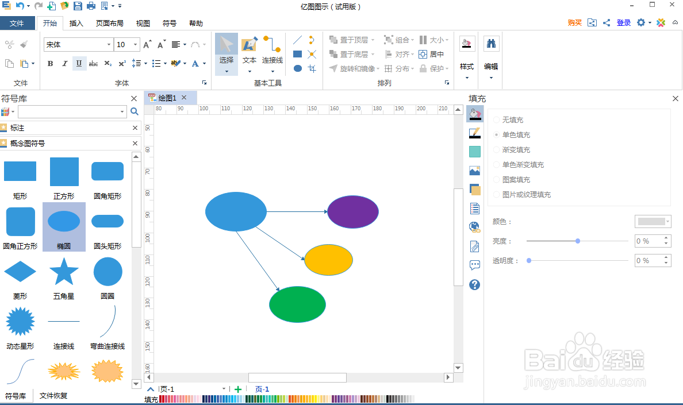Open the hyperlink globe icon
Image resolution: width=683 pixels, height=405 pixels.
[475, 227]
